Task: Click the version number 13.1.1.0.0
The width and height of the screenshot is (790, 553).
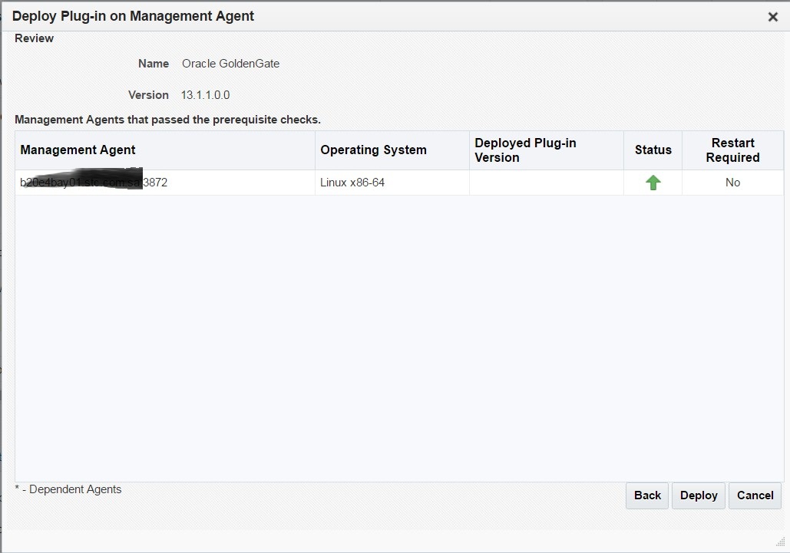Action: 205,95
